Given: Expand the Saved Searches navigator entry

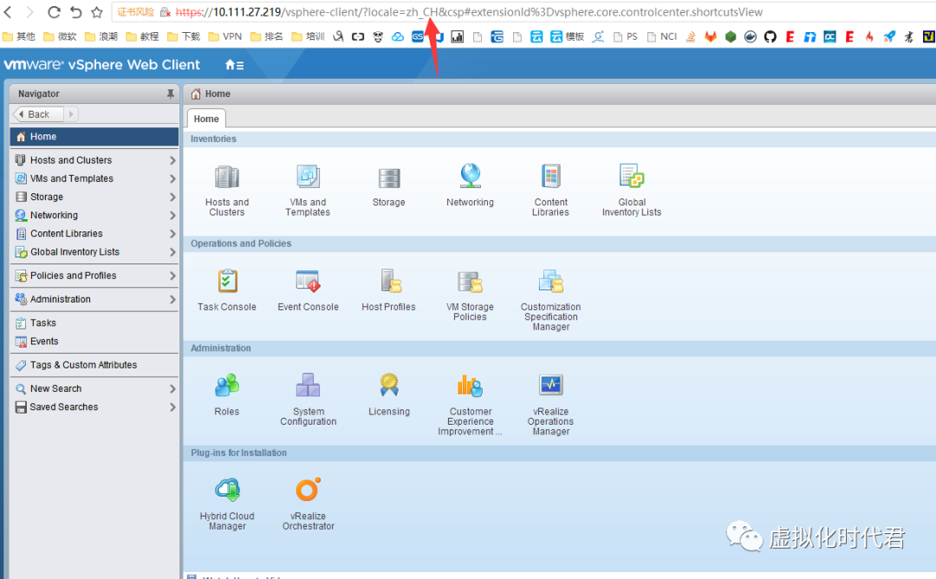Looking at the screenshot, I should [x=172, y=407].
